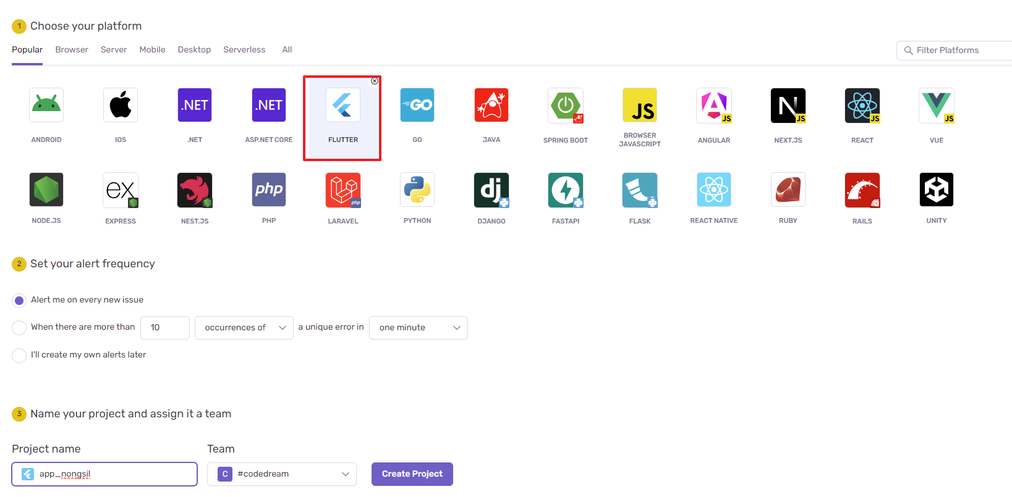
Task: Pick the .NET platform icon
Action: [x=195, y=105]
